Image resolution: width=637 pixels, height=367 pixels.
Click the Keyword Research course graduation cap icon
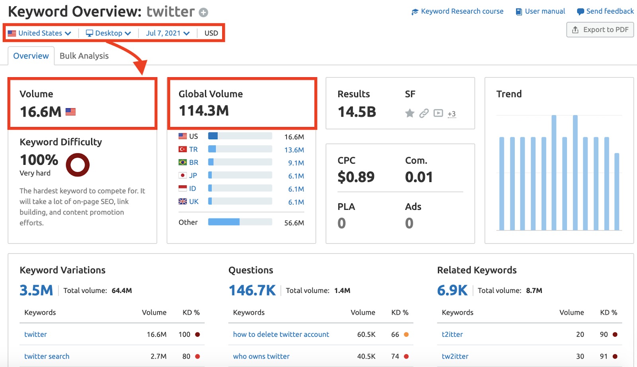[415, 12]
